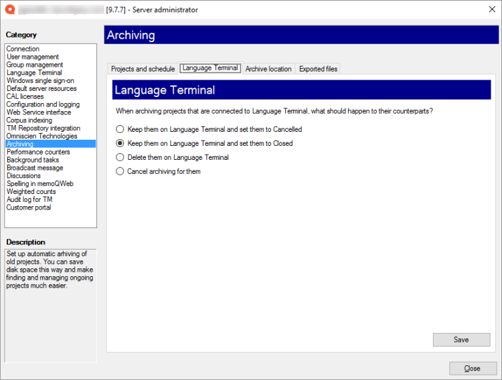The width and height of the screenshot is (502, 380).
Task: Click the Close button at bottom
Action: 473,369
